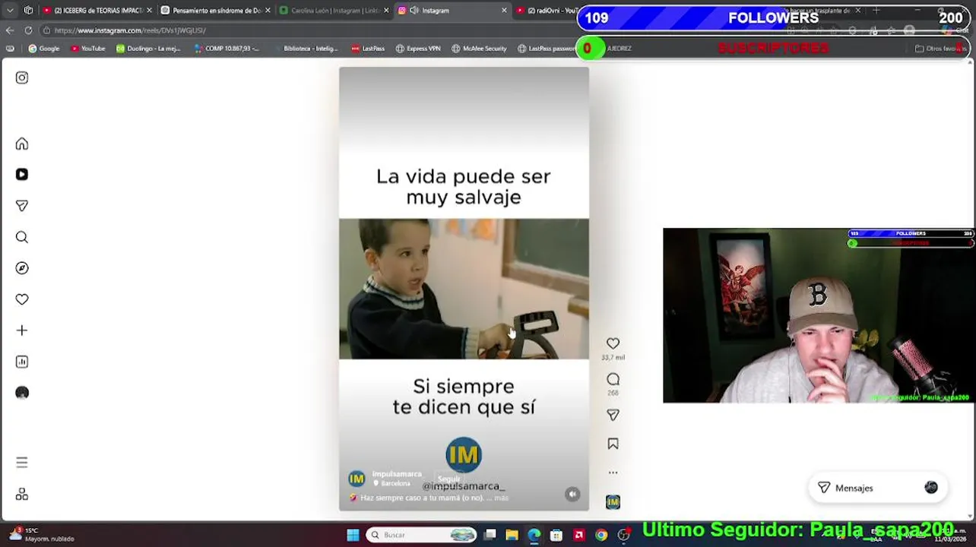976x547 pixels.
Task: Follow impulsamarca with the Seguir button
Action: [448, 479]
